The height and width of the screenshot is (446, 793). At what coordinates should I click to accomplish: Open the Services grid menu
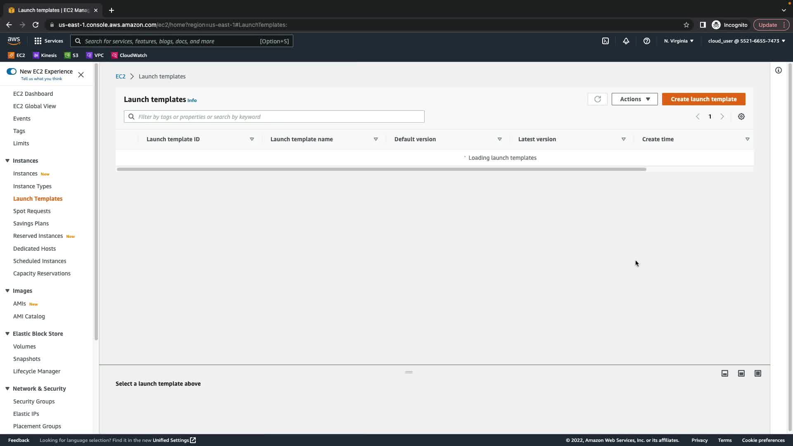coord(49,41)
